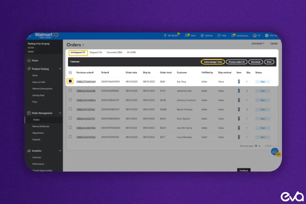Check the box for catherine niles order

point(70,91)
